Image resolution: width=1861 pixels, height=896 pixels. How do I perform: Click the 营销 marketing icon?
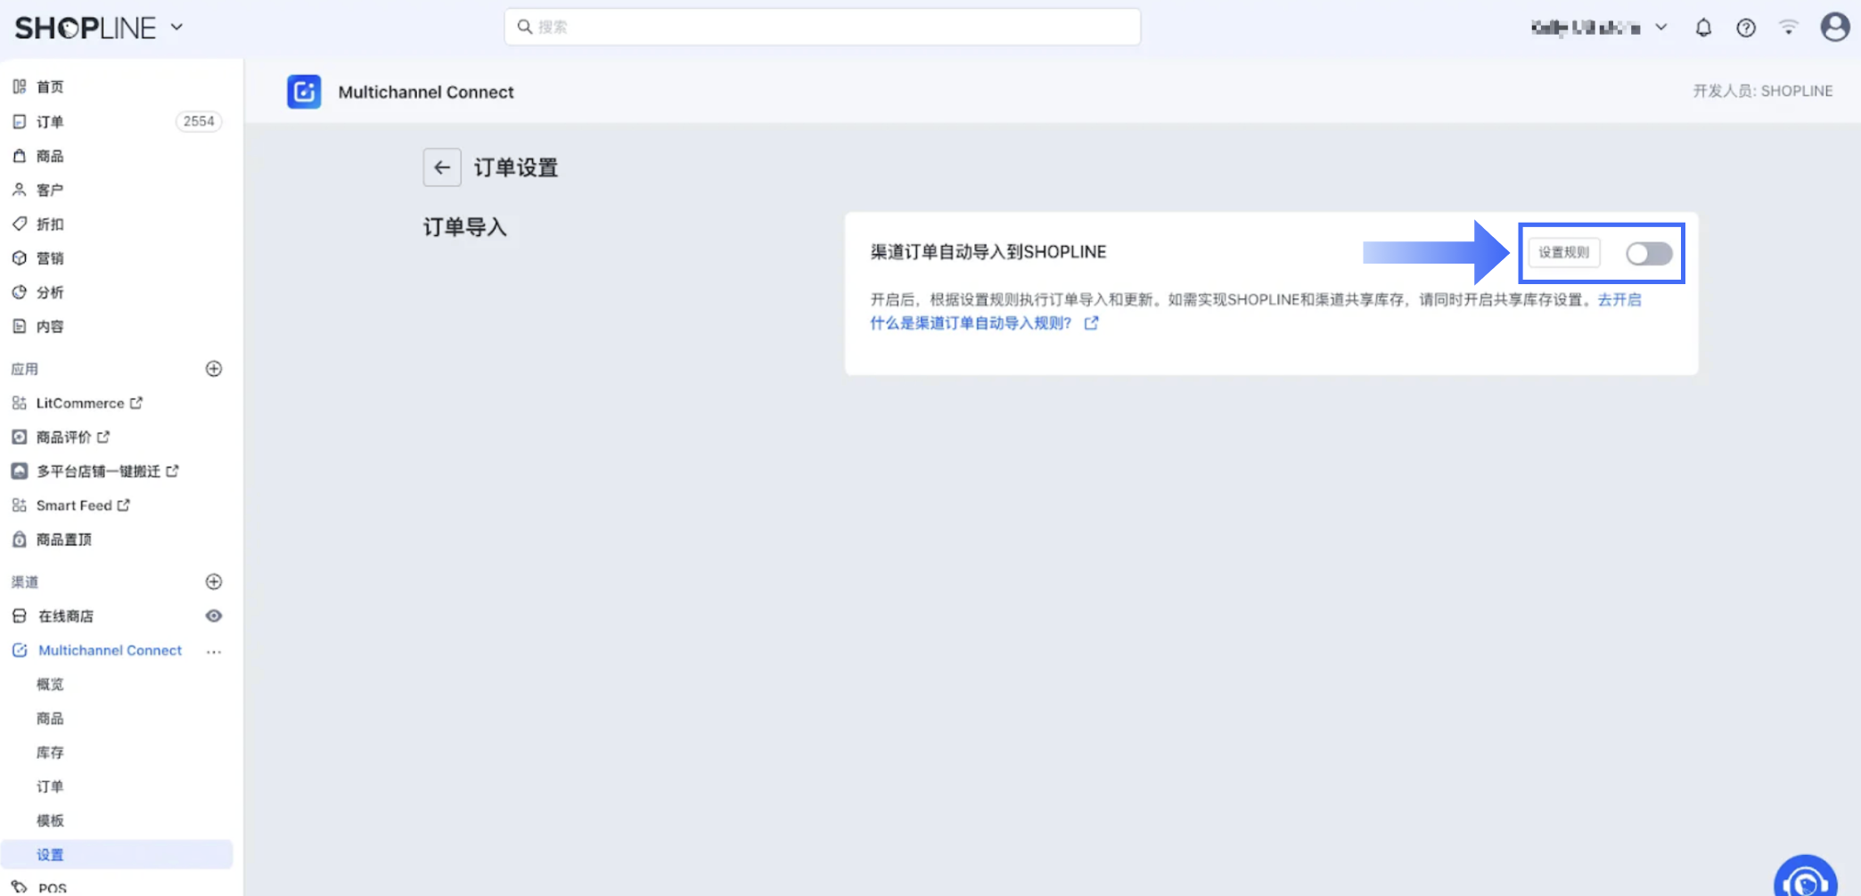(20, 258)
